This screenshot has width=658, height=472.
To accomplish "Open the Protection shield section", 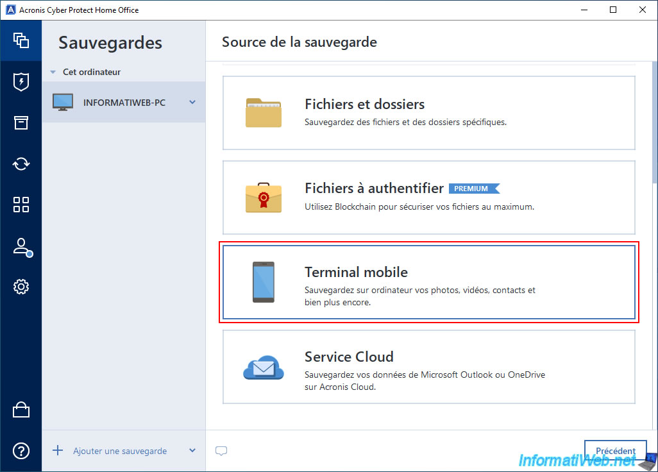I will (x=21, y=81).
